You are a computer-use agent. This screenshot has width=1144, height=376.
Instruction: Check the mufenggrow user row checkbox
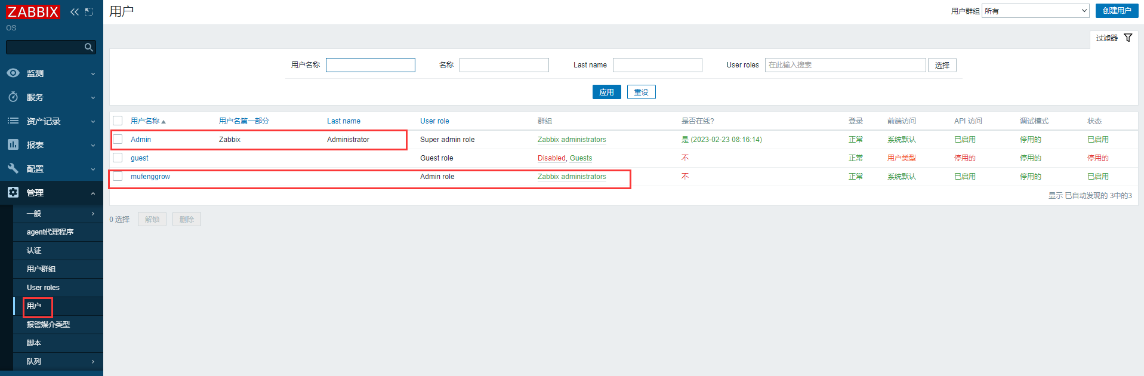click(118, 176)
